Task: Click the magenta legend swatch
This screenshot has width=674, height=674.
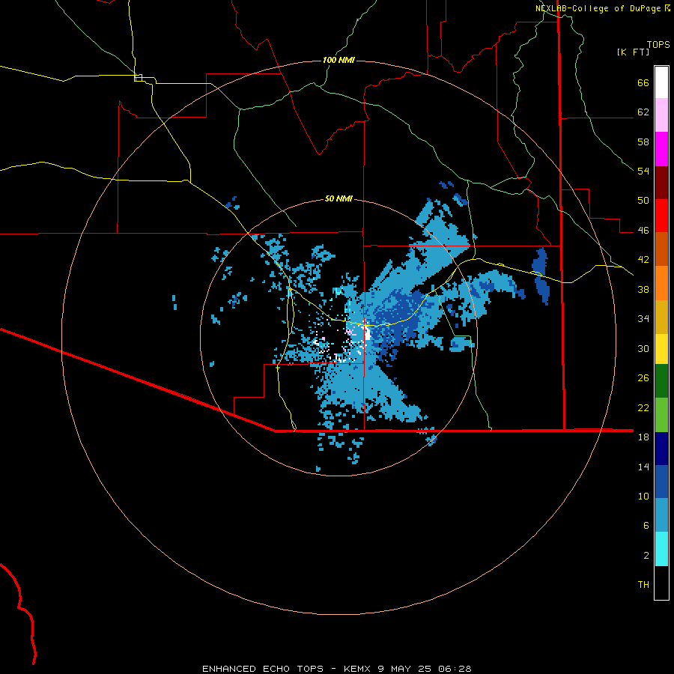Action: click(661, 149)
